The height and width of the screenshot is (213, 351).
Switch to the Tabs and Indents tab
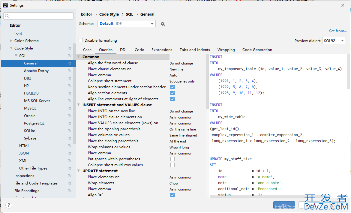pos(195,50)
